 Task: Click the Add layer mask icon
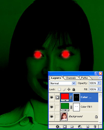[65, 127]
